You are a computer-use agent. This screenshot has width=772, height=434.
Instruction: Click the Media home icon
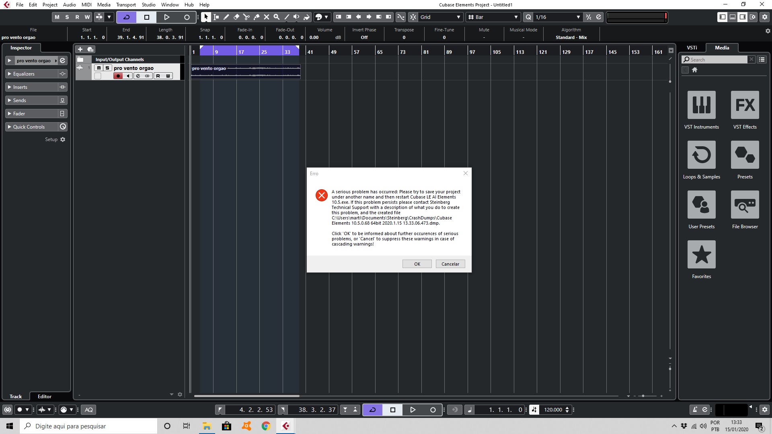tap(694, 70)
